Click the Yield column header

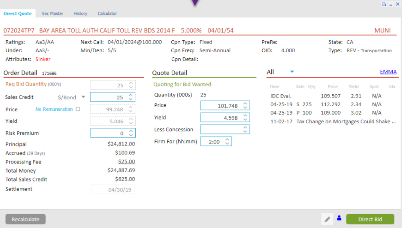tap(353, 86)
